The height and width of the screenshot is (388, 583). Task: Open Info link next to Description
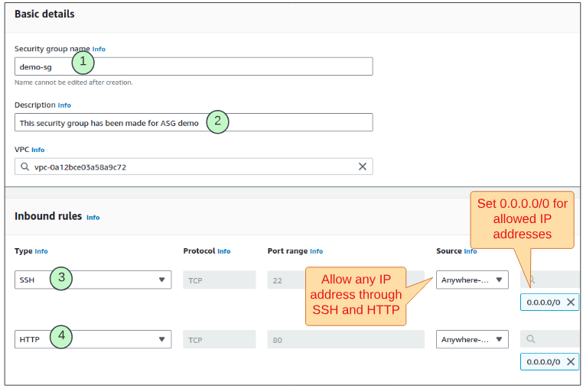pyautogui.click(x=65, y=105)
